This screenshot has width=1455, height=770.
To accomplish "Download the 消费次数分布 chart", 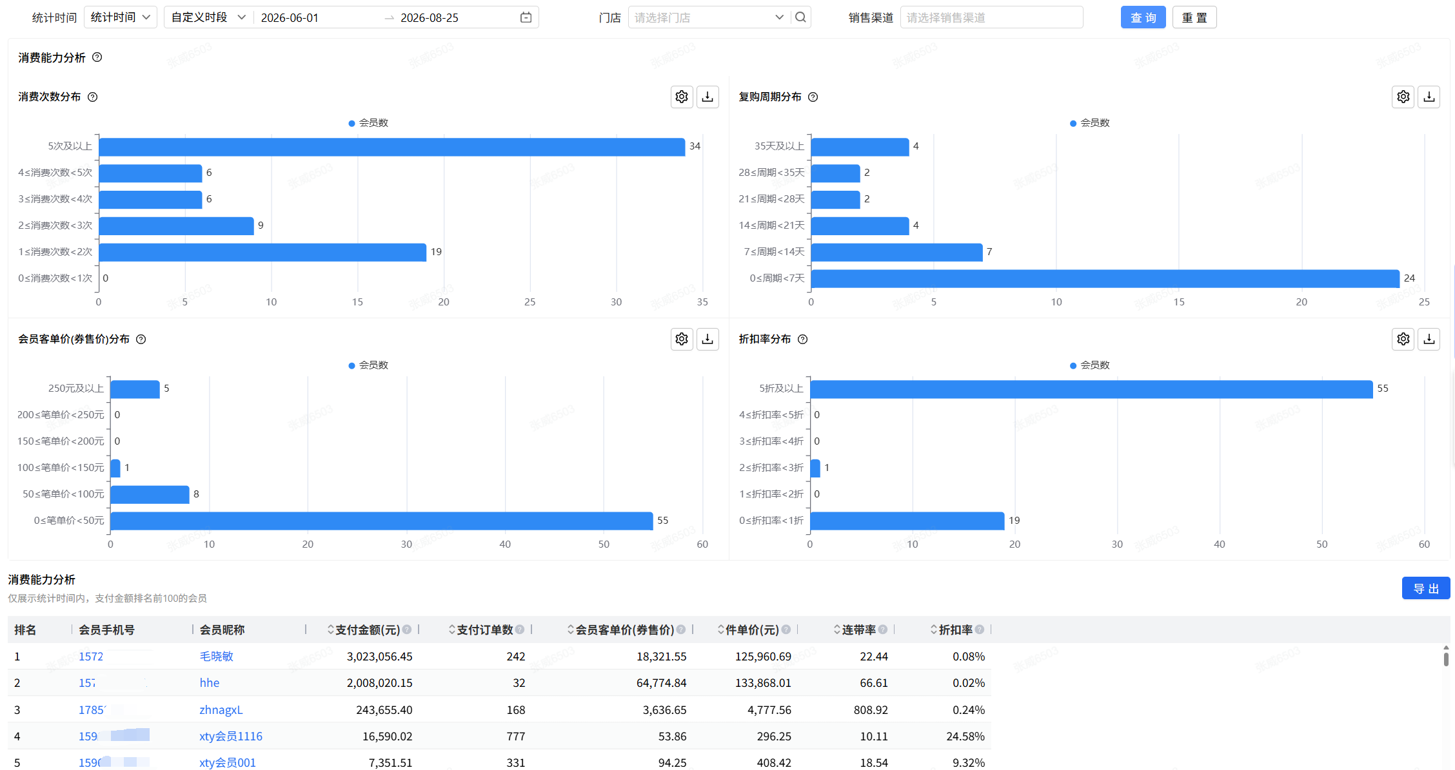I will point(708,97).
